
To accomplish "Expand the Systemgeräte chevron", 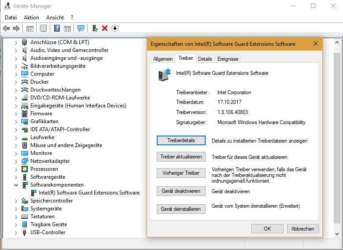I will click(16, 209).
